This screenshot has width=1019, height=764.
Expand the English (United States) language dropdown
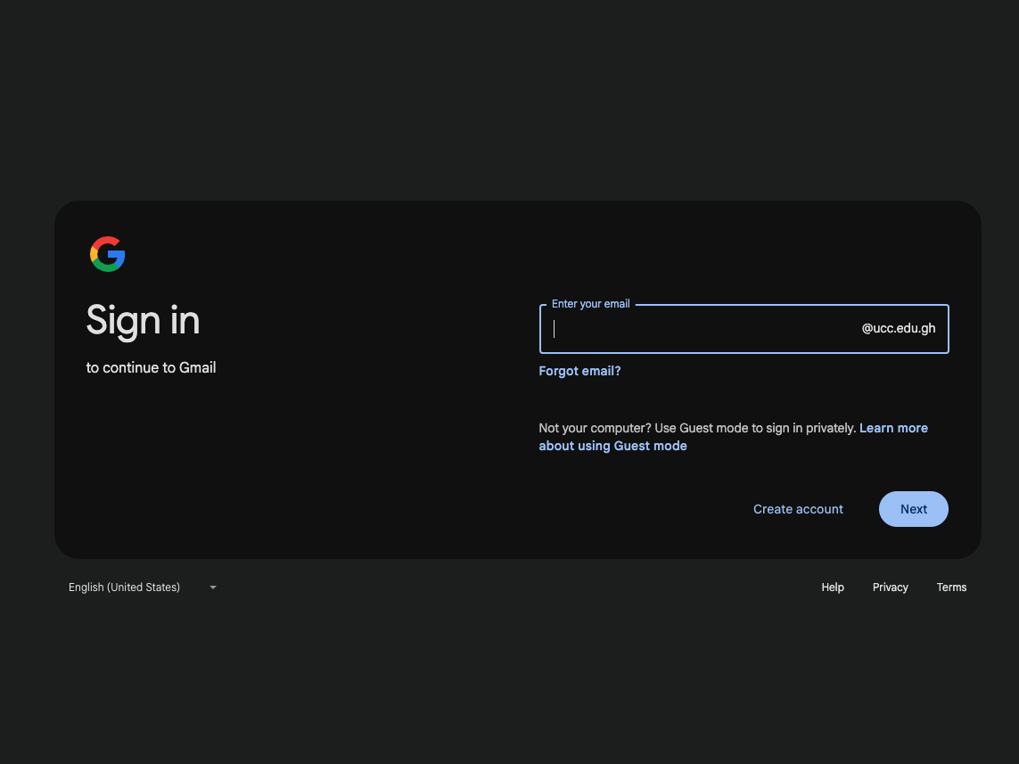tap(143, 587)
